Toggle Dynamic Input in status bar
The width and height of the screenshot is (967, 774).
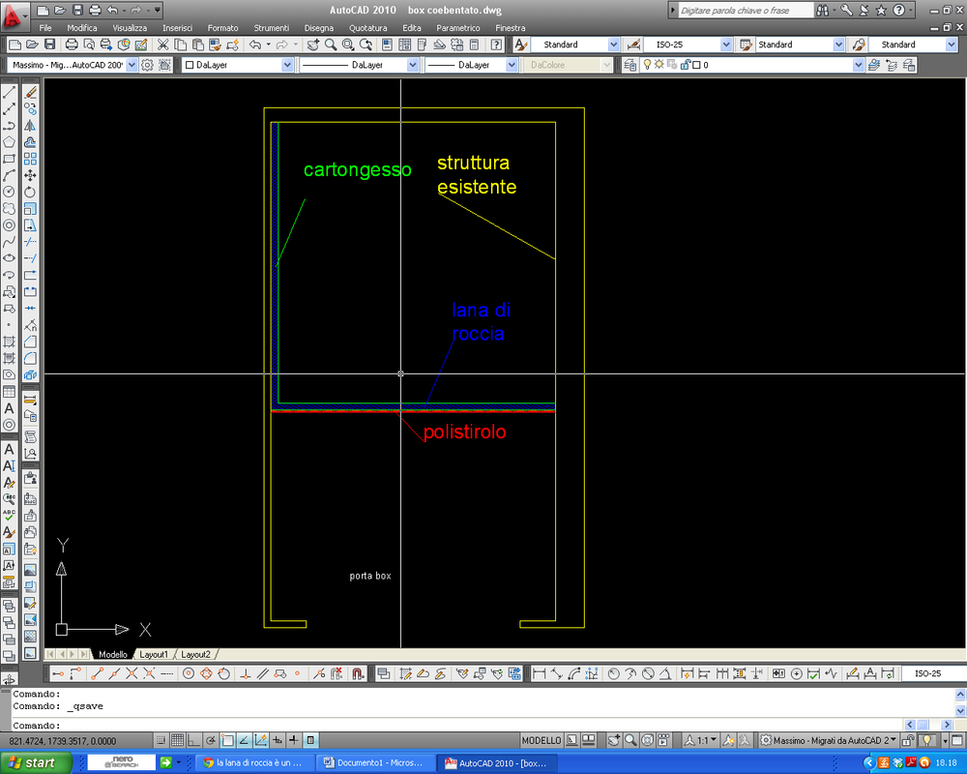pyautogui.click(x=278, y=740)
